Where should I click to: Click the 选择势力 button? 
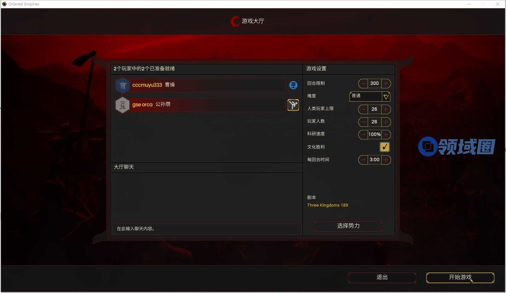tap(348, 226)
